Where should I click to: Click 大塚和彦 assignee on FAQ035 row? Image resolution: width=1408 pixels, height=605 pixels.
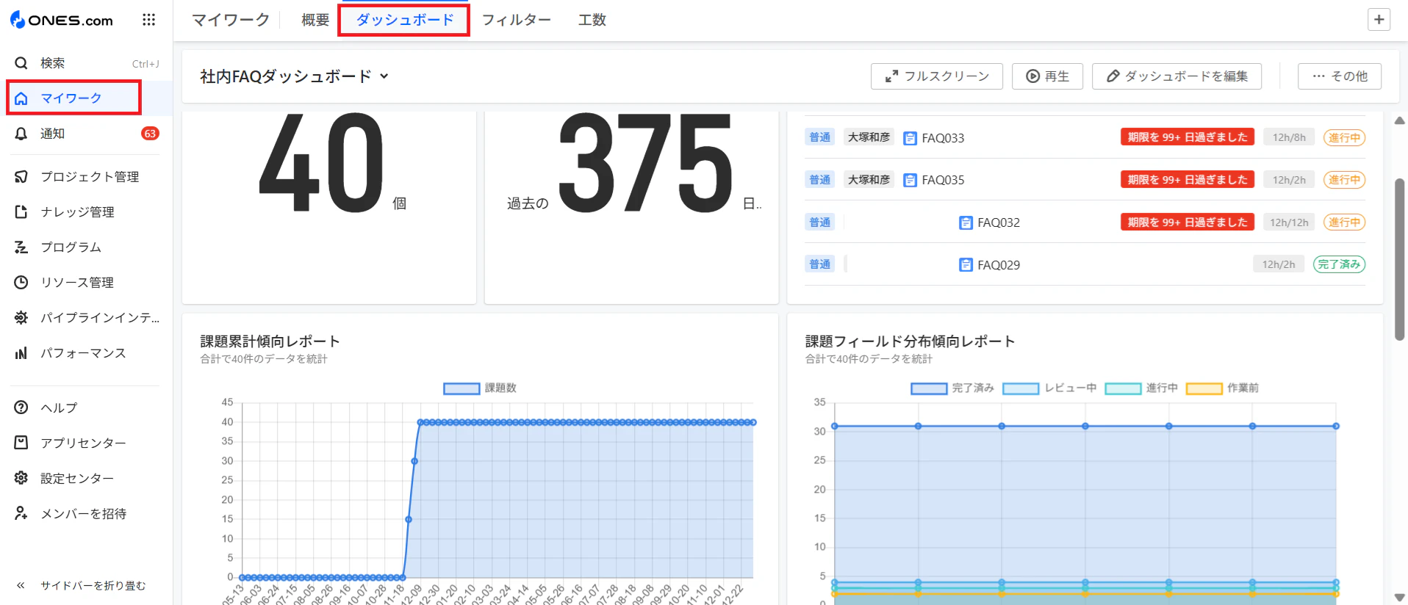pos(869,180)
